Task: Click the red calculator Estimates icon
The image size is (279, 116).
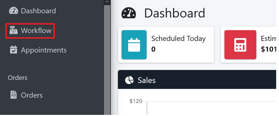Action: pos(240,45)
